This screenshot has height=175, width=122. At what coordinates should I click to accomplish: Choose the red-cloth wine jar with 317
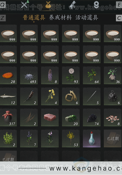point(8,117)
